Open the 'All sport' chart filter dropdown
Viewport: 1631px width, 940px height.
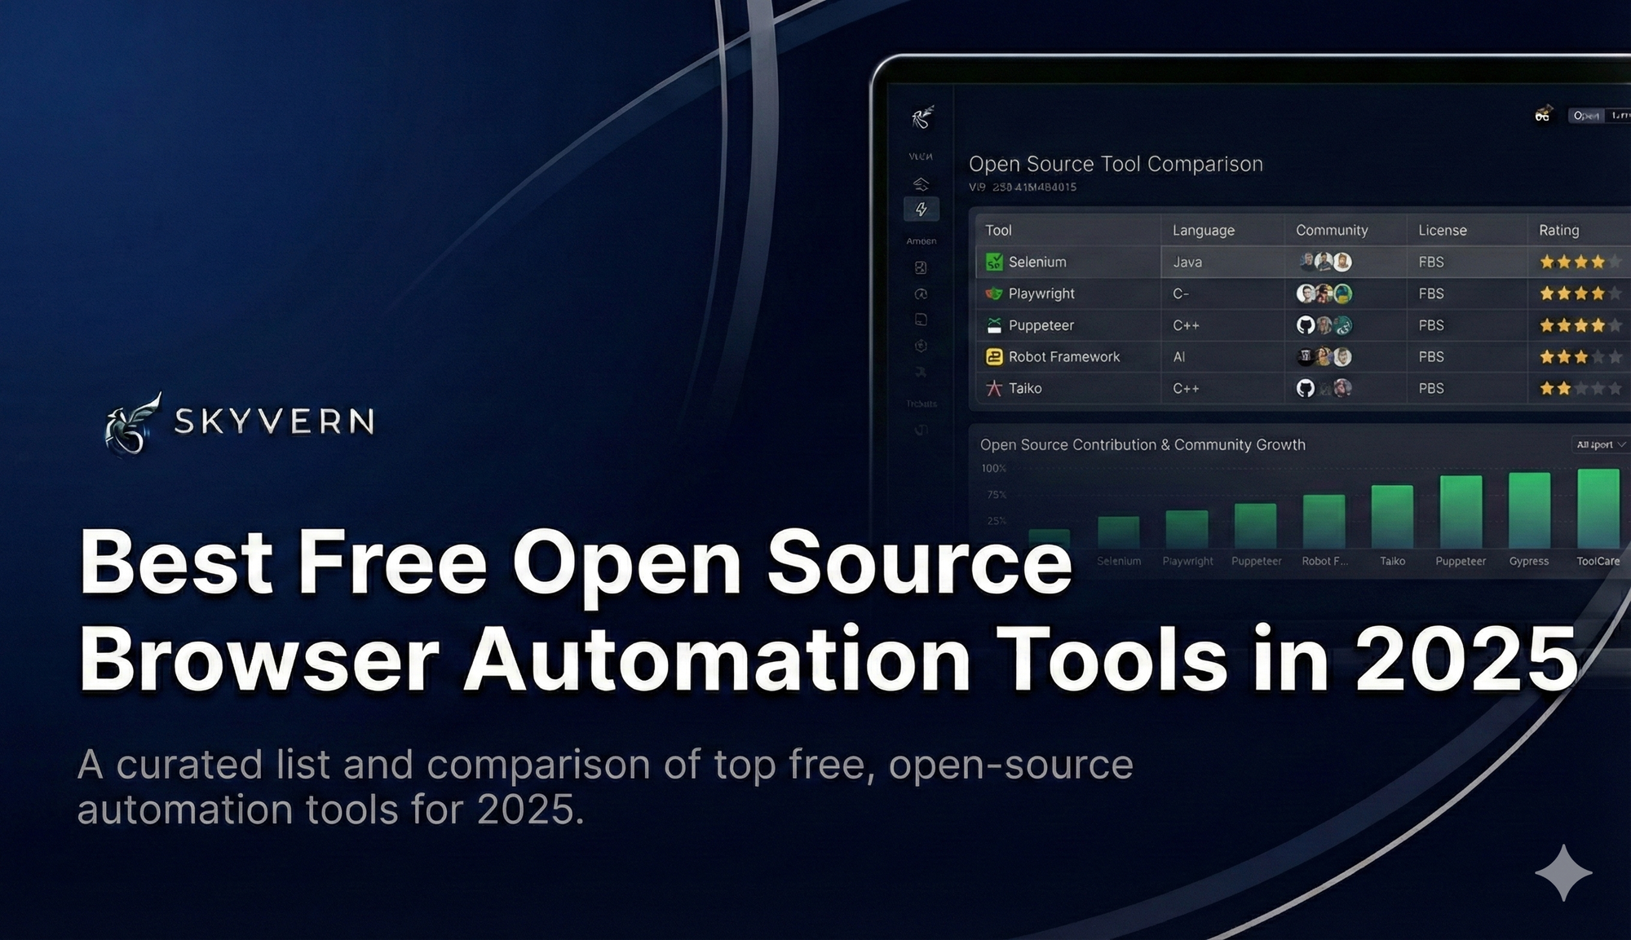click(1600, 444)
